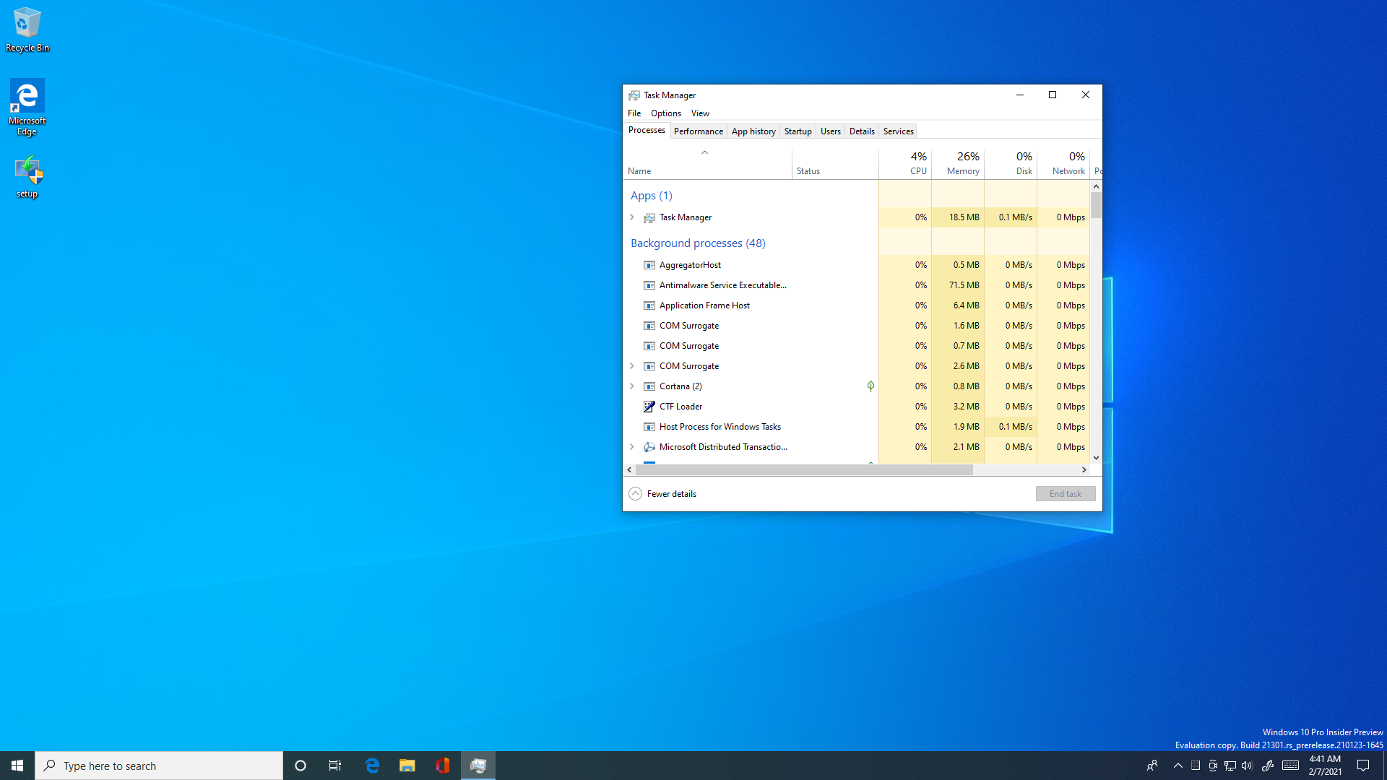
Task: Open File Explorer from the taskbar
Action: point(407,766)
